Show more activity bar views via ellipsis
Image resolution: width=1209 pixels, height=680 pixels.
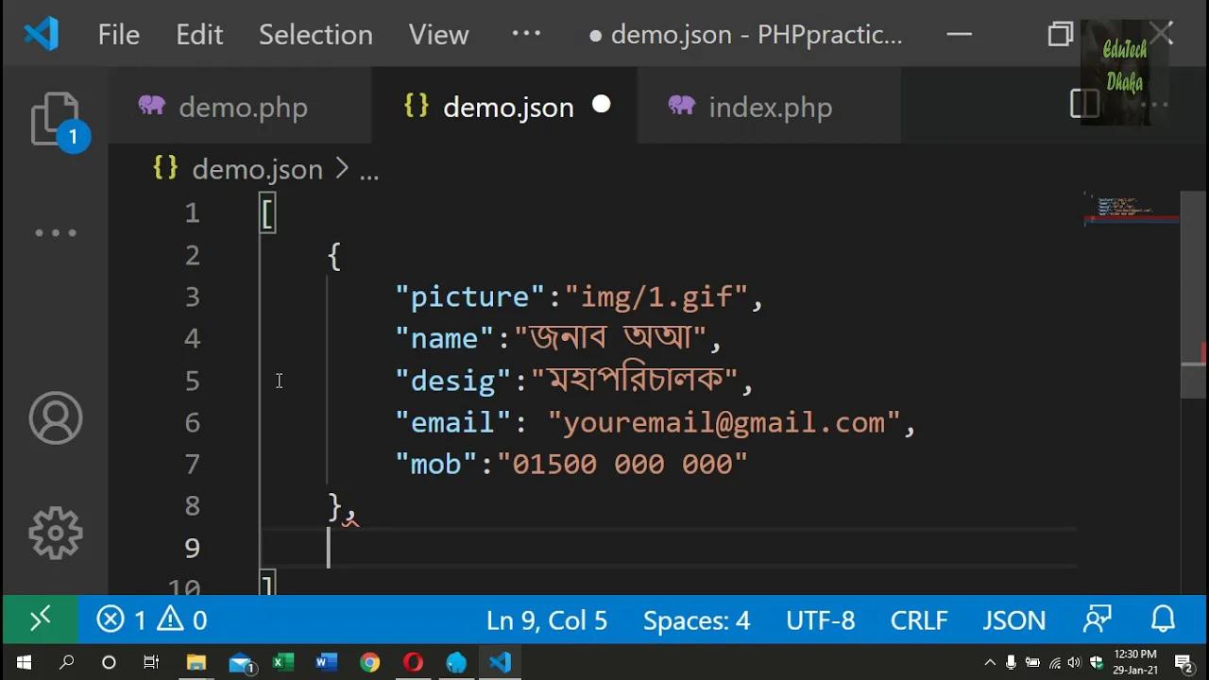click(x=56, y=232)
